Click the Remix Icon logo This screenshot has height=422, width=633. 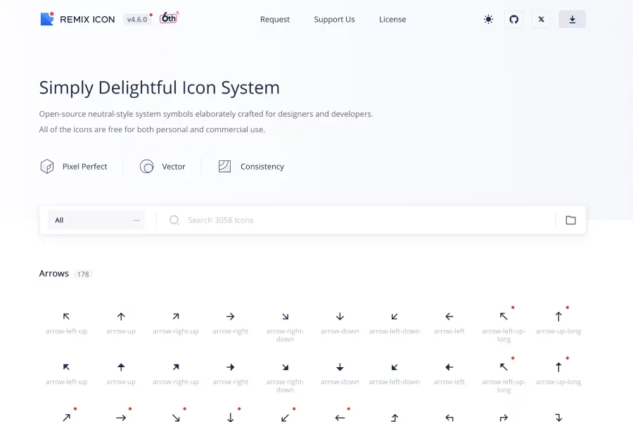pyautogui.click(x=77, y=20)
